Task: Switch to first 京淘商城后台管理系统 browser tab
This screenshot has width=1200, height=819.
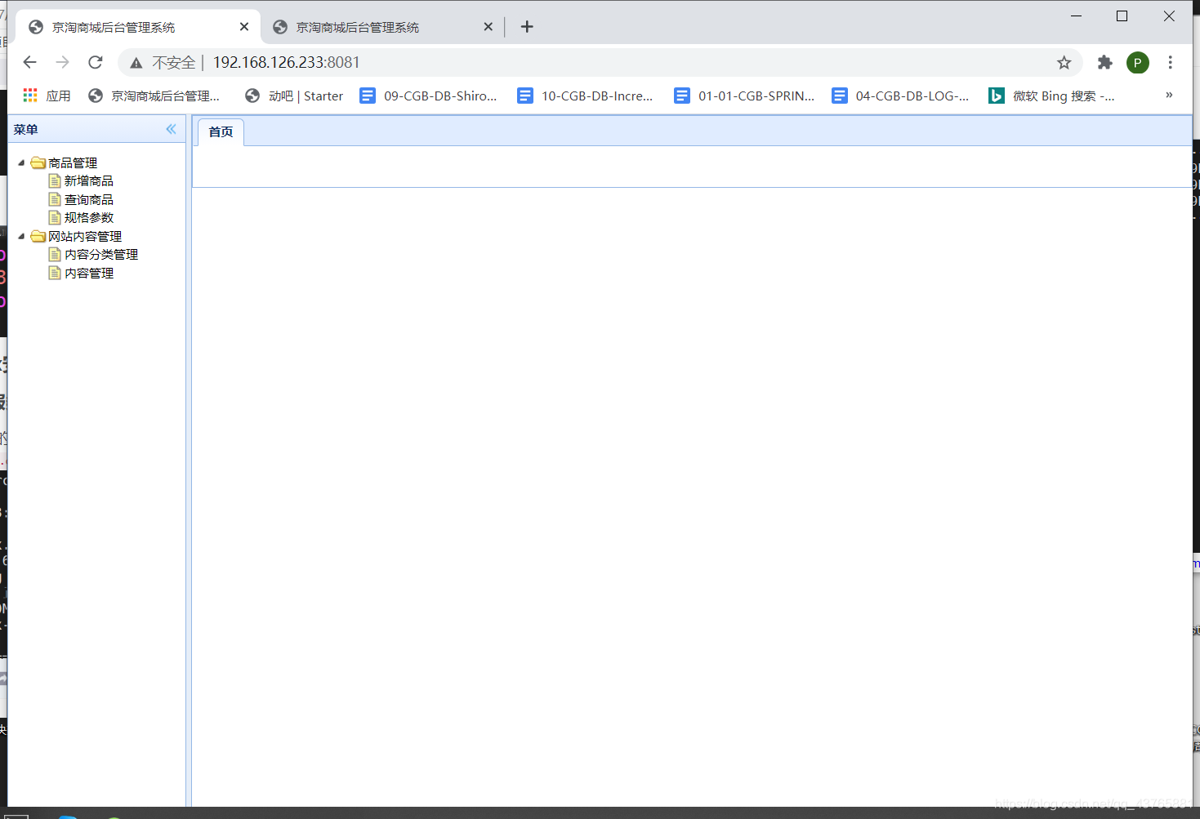Action: [139, 27]
